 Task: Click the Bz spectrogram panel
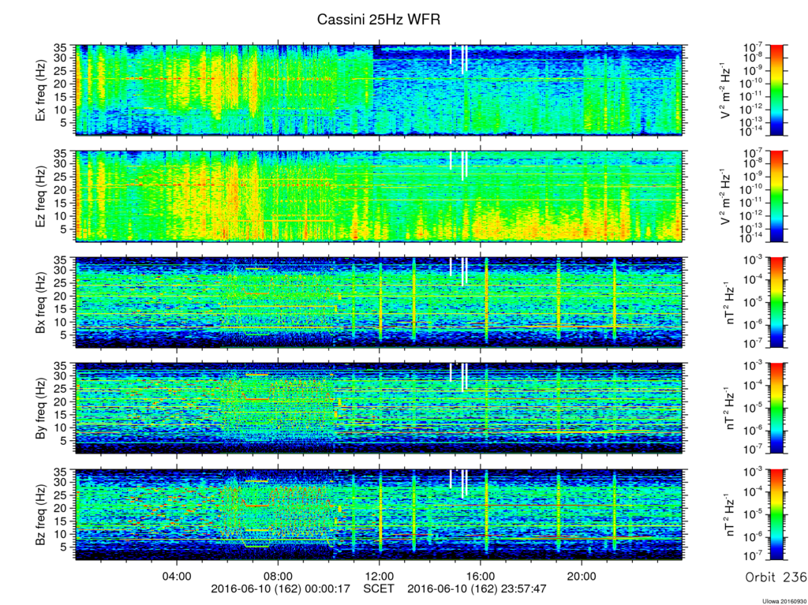coord(379,515)
